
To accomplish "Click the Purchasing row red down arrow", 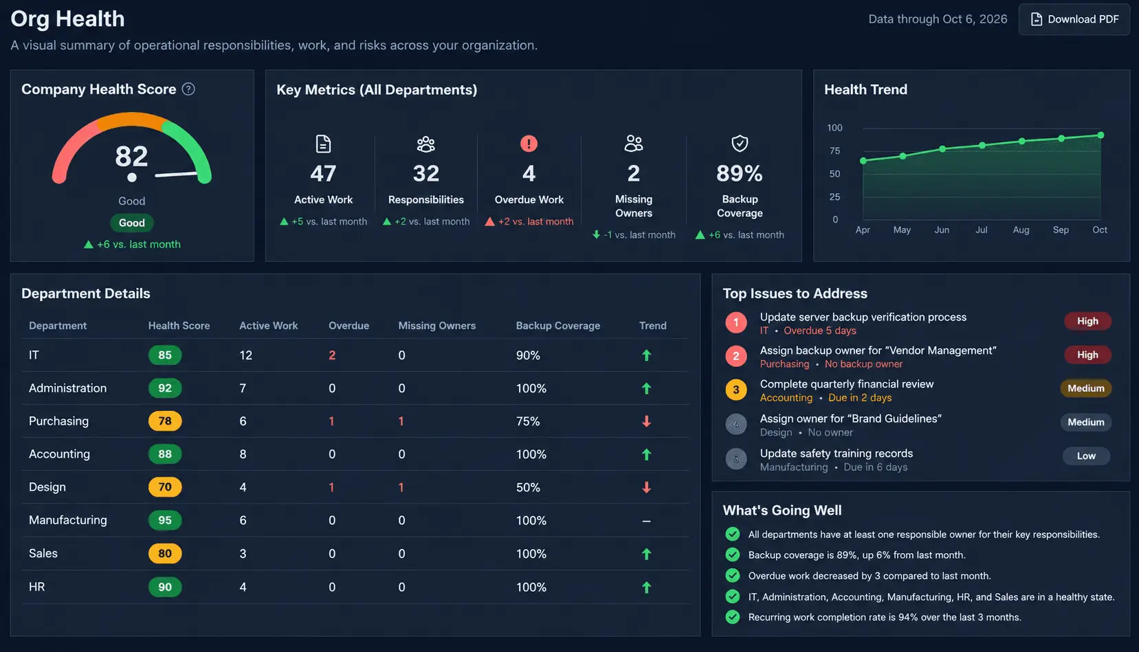I will (646, 421).
